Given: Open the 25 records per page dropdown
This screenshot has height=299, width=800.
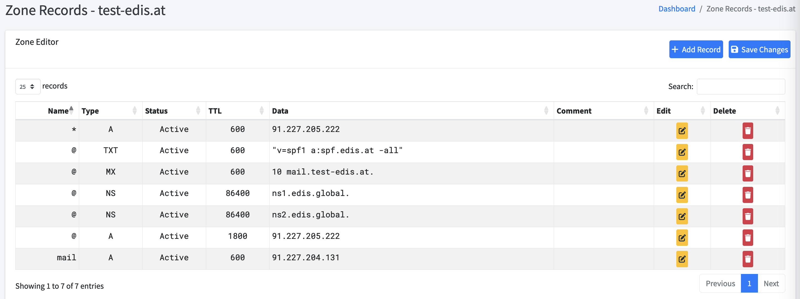Looking at the screenshot, I should click(x=28, y=87).
